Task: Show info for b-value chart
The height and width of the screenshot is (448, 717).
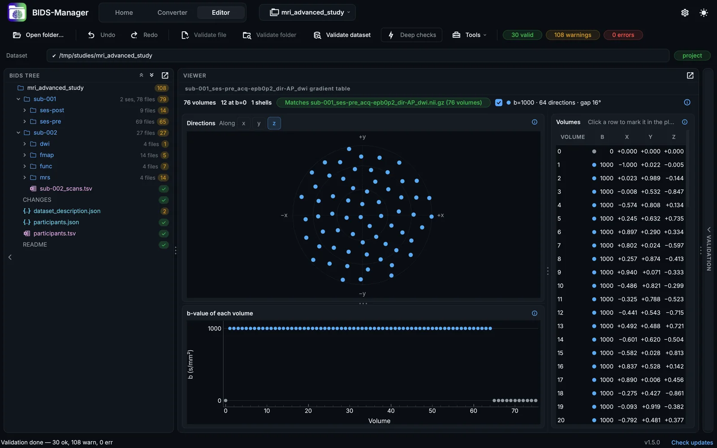Action: point(535,314)
